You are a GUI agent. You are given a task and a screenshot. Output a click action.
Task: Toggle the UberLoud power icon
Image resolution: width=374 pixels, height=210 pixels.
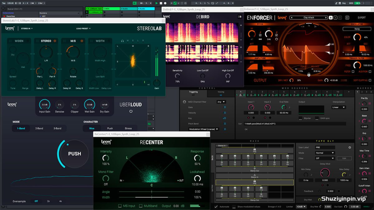131,111
